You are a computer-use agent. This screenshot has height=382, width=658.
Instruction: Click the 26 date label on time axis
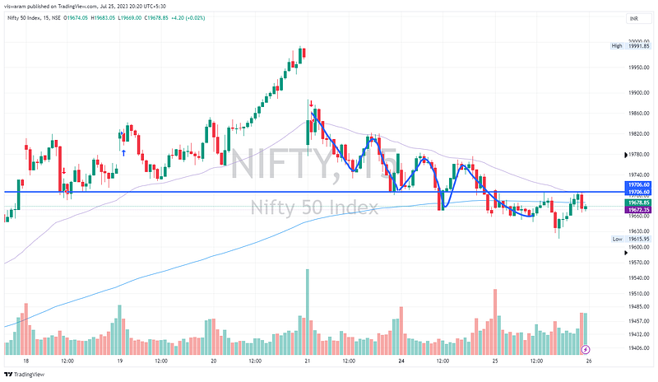coord(589,361)
